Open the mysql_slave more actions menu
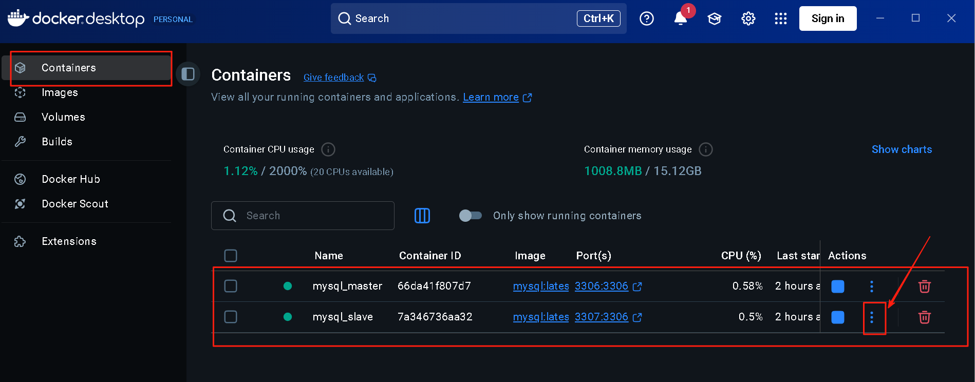 click(871, 317)
